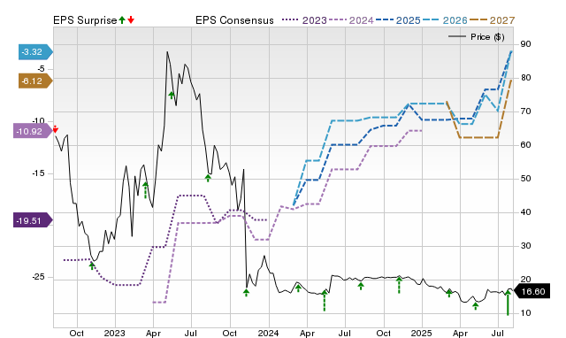Click the green surprise arrow in March 2025
The image size is (566, 338).
pos(449,293)
